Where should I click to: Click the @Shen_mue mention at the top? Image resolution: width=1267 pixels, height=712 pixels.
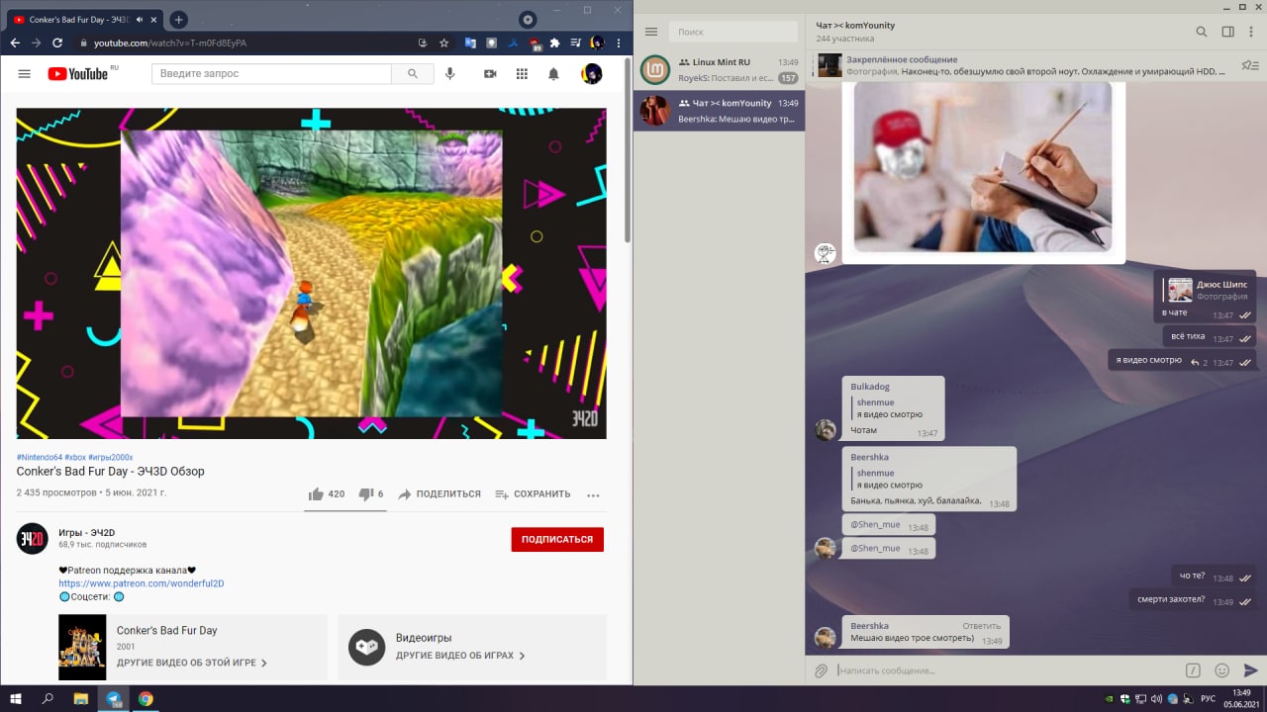pos(875,527)
